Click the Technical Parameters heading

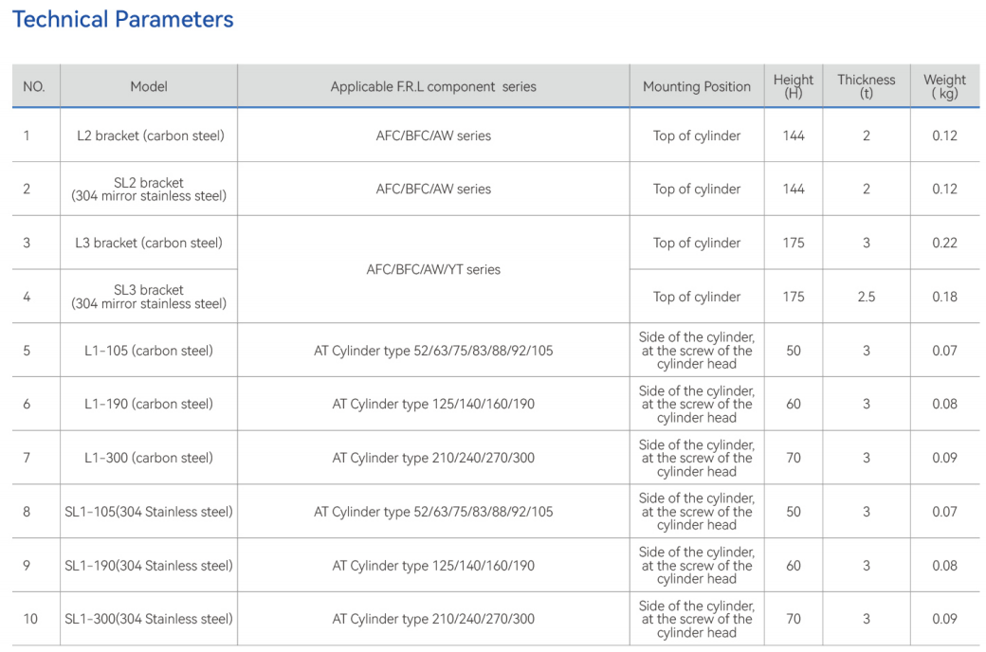(x=122, y=20)
